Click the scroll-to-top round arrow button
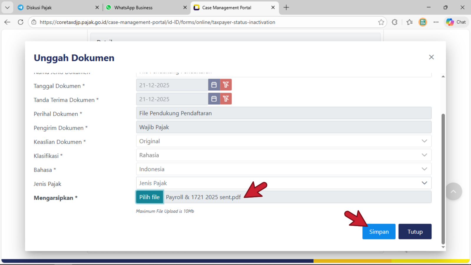This screenshot has width=471, height=265. click(x=453, y=191)
